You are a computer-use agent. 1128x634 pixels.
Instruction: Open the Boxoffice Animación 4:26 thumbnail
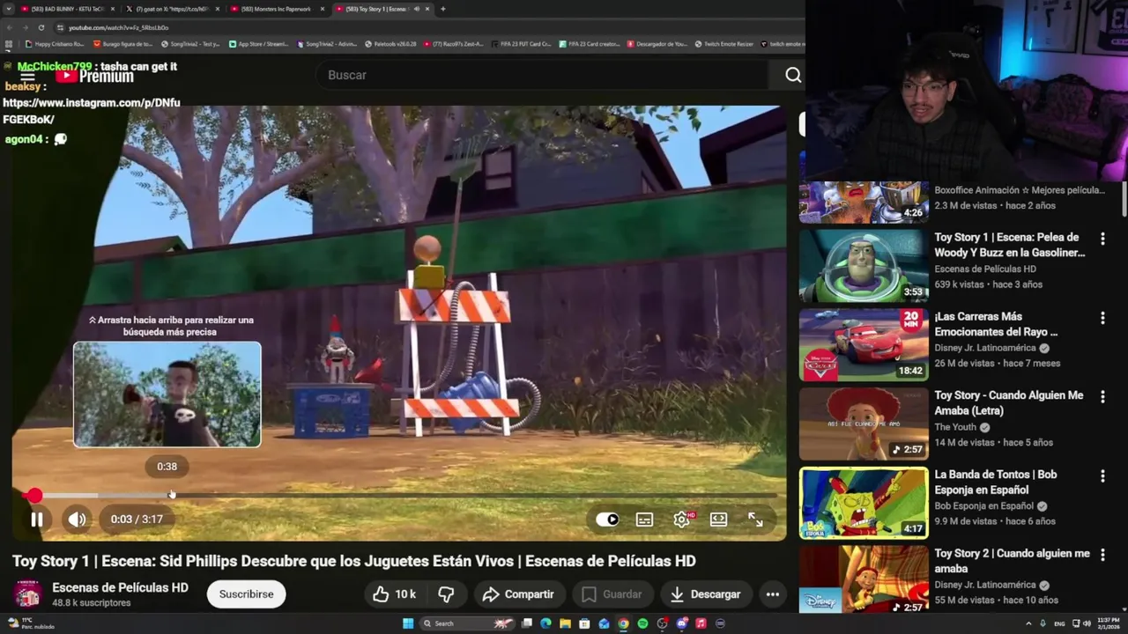tap(864, 203)
